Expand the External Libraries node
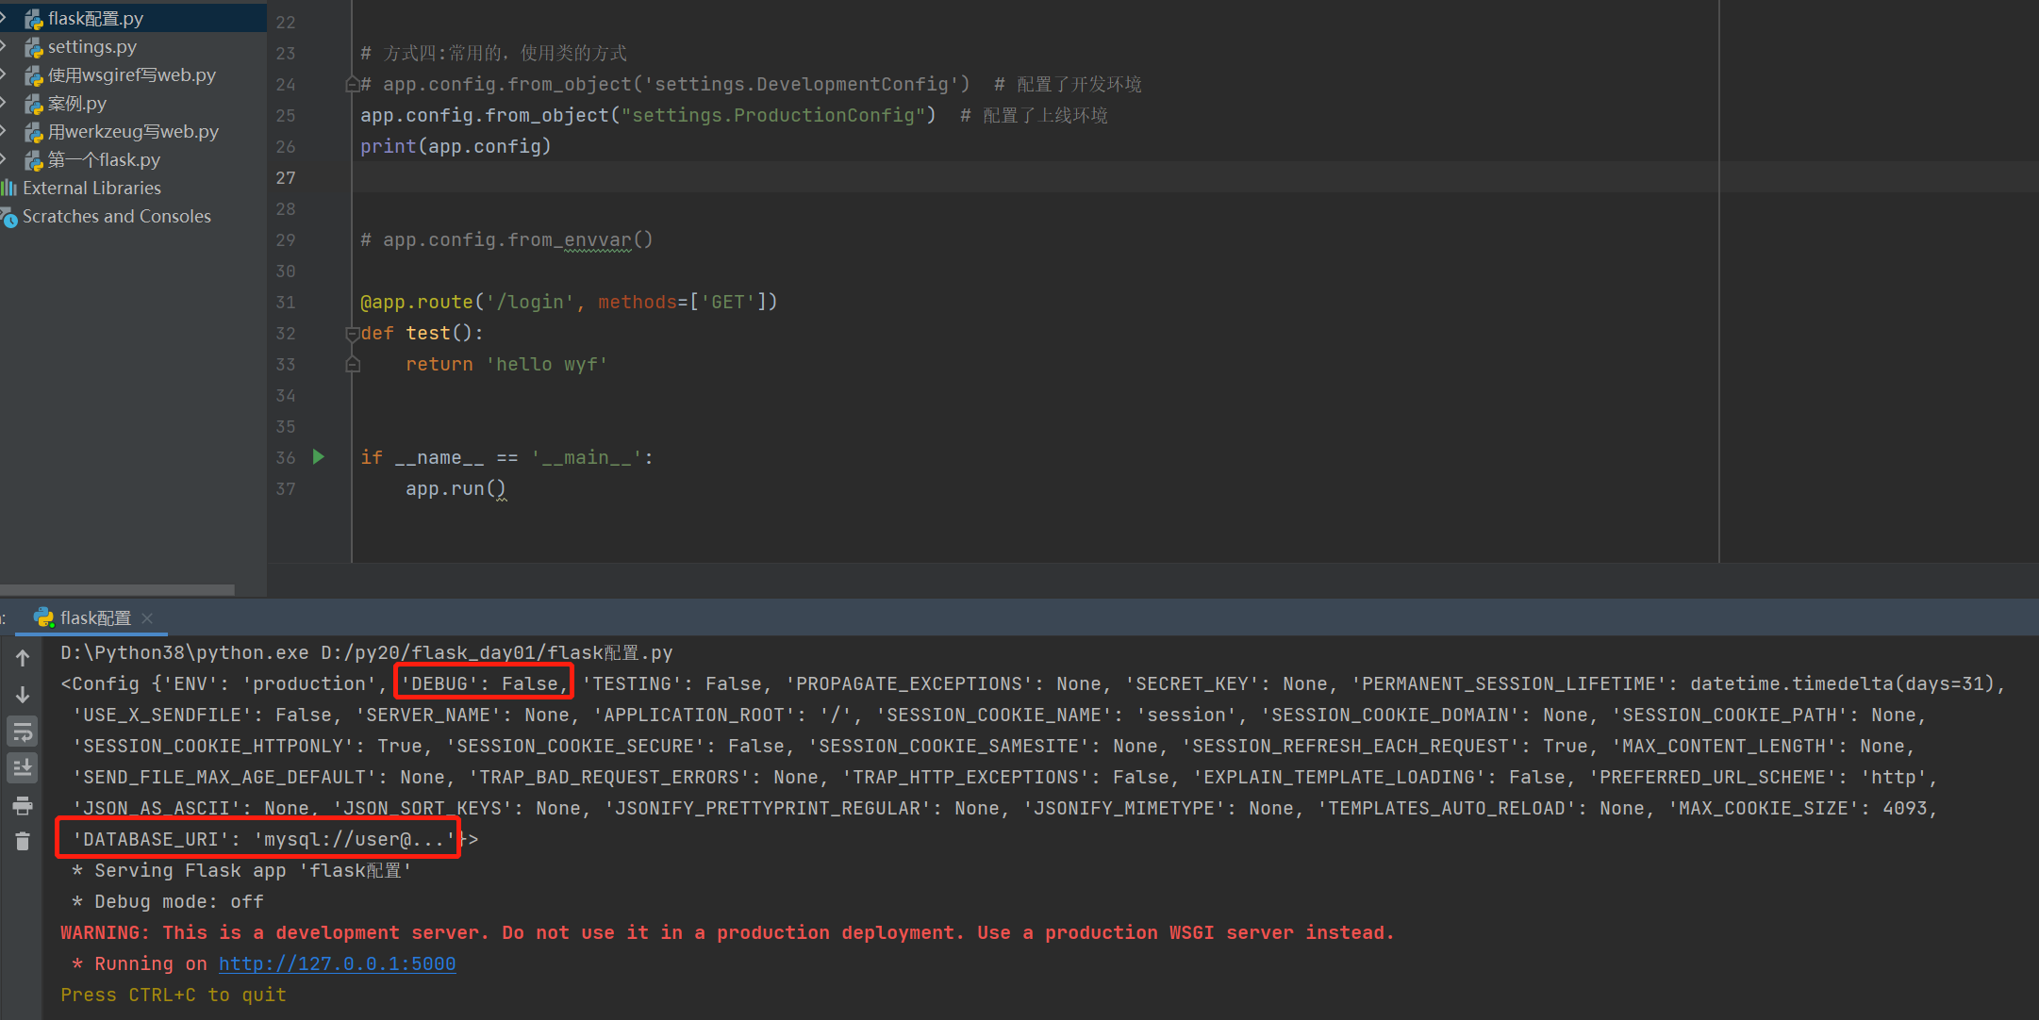Screen dimensions: 2039x1020 (x=91, y=189)
